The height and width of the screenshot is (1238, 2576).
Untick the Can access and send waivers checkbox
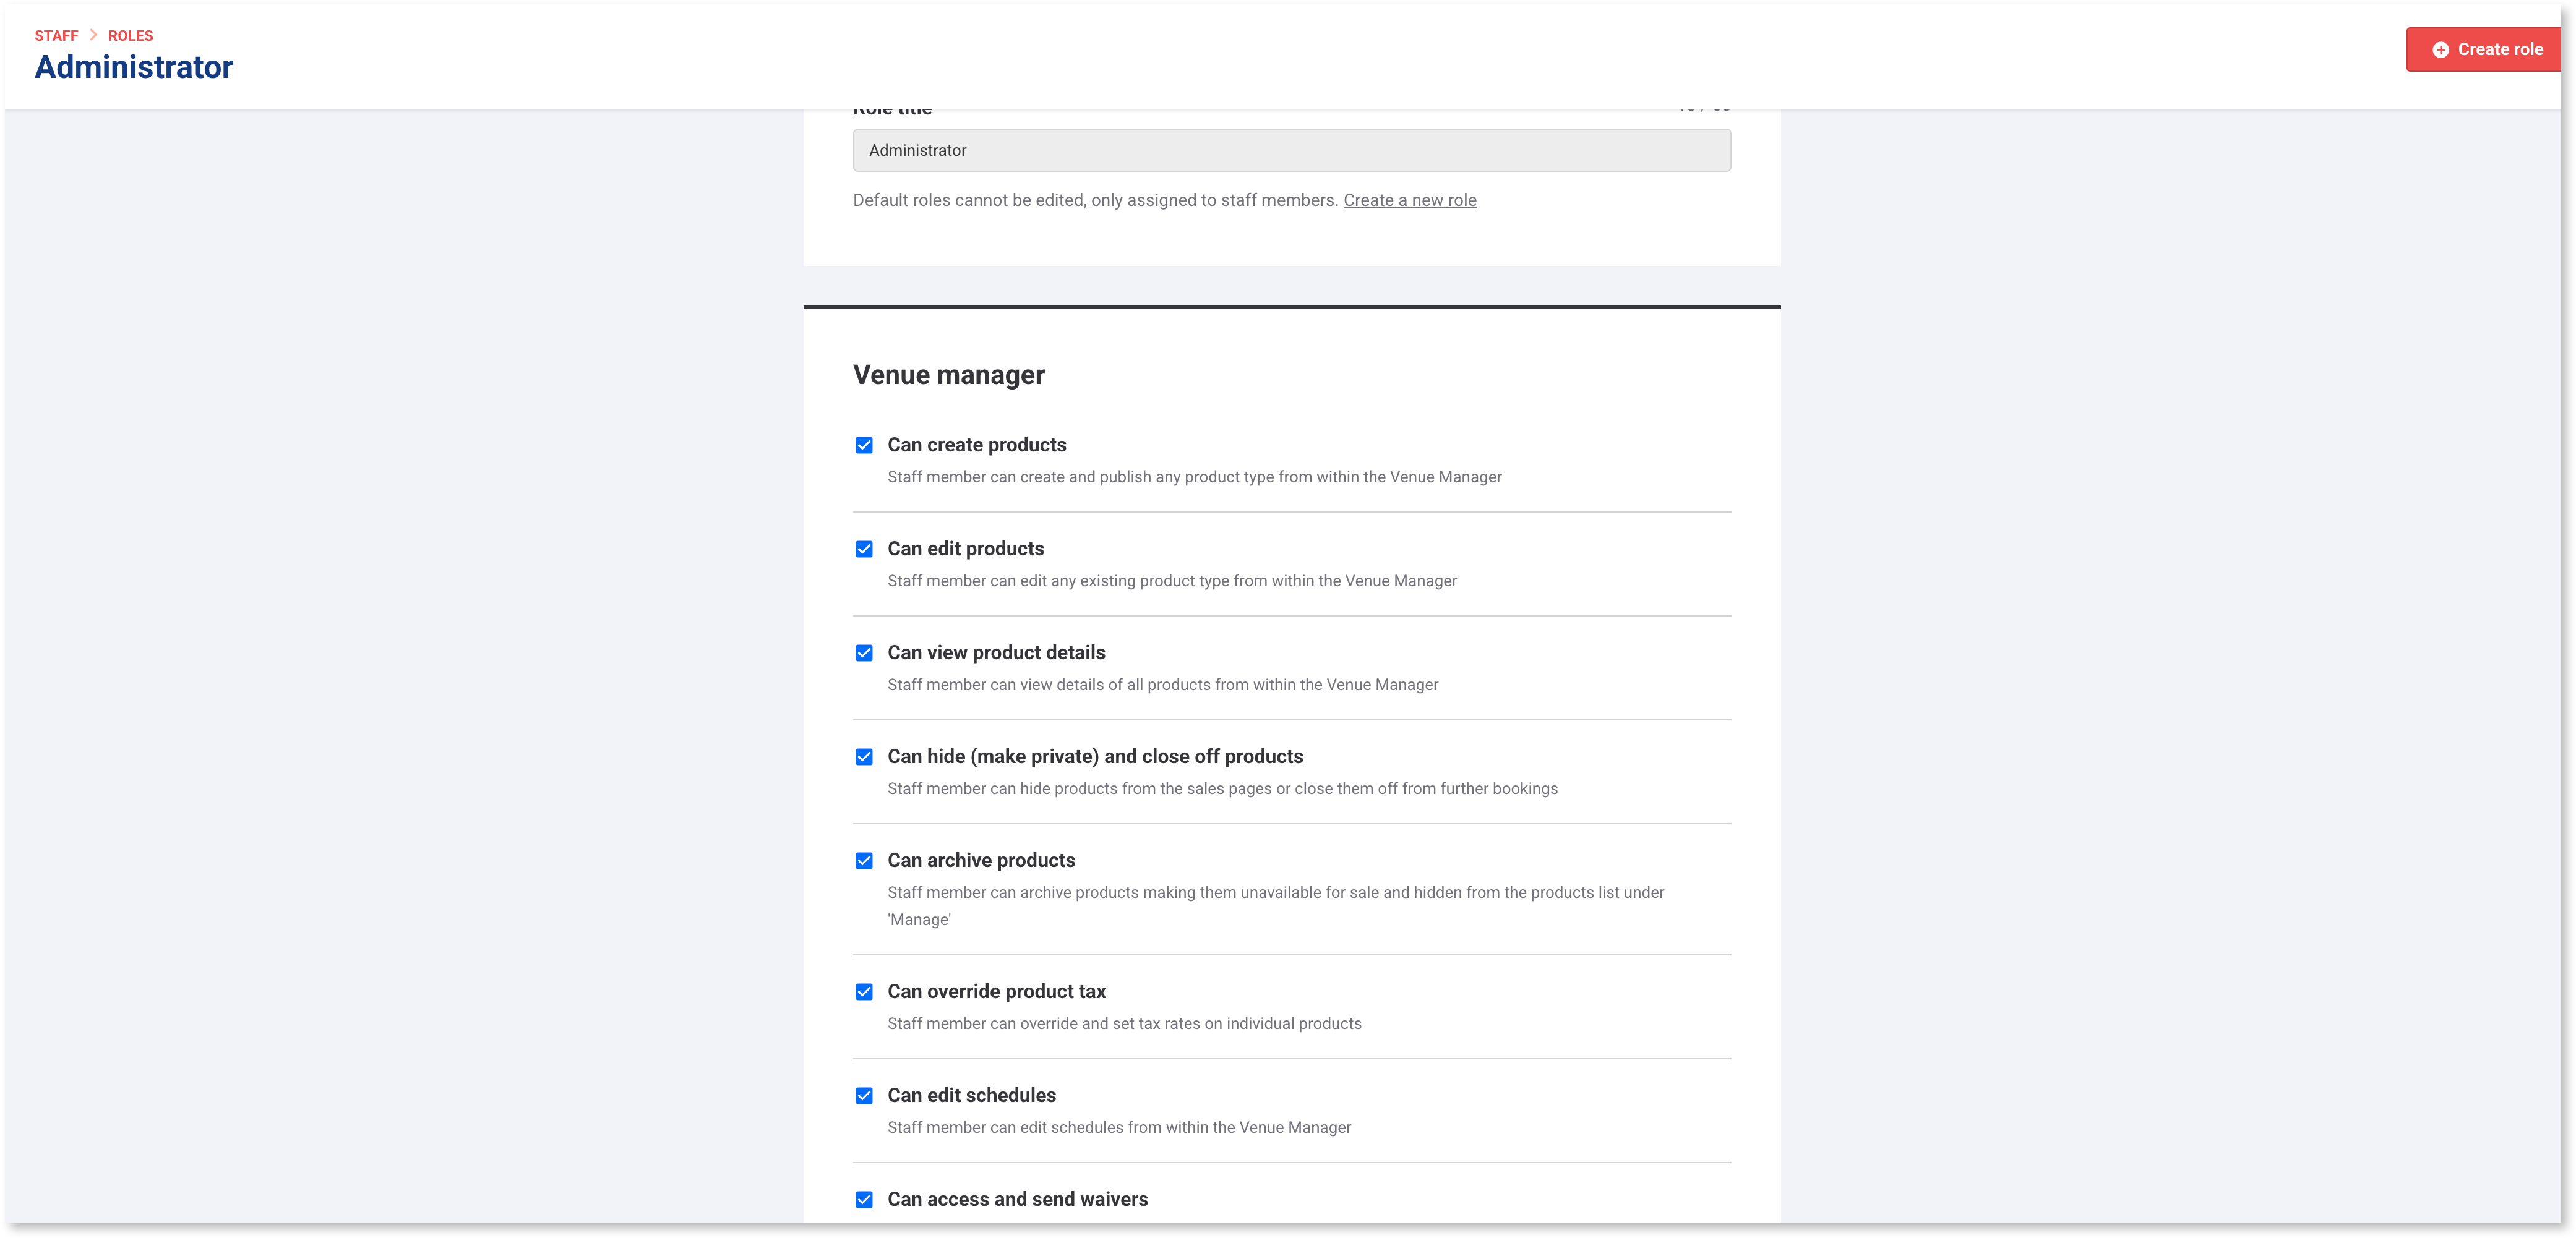tap(864, 1200)
